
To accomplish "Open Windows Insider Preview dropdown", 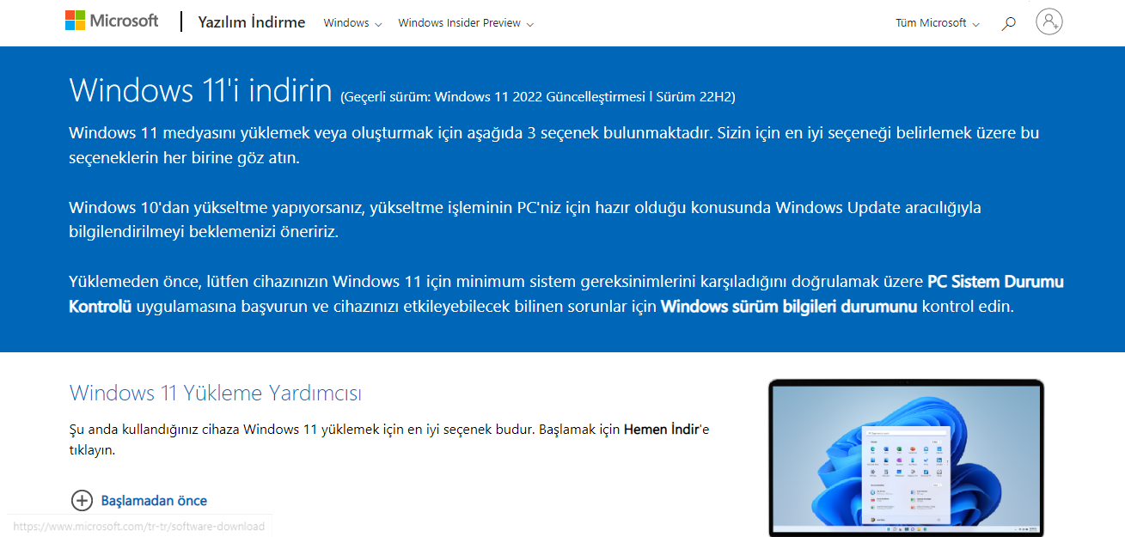I will pyautogui.click(x=466, y=23).
